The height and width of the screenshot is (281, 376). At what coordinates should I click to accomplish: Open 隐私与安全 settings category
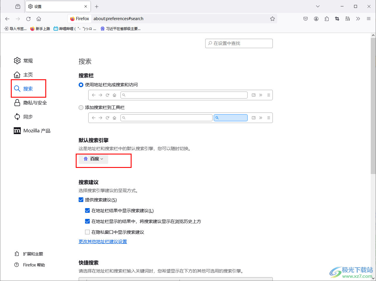click(x=30, y=103)
